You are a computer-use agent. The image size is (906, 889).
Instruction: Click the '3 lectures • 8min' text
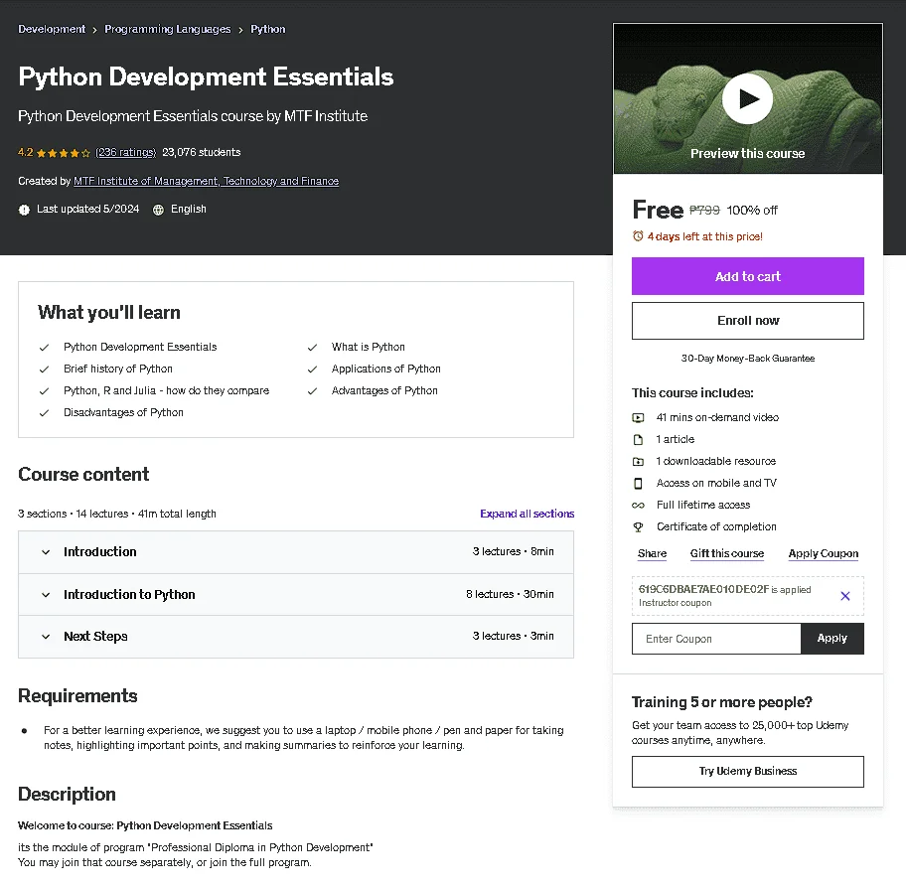click(x=513, y=551)
